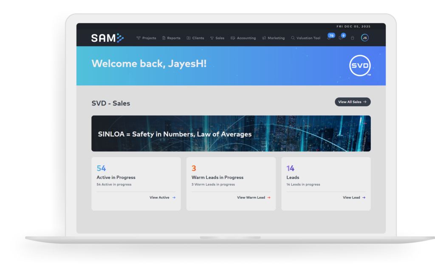
Task: Click the SVD - Sales section title
Action: coord(111,103)
